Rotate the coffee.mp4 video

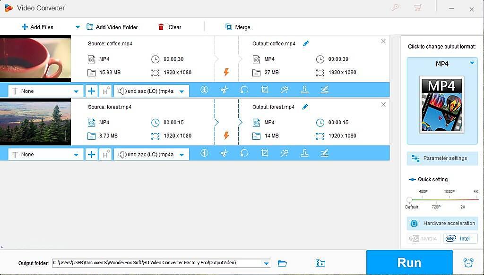point(244,90)
